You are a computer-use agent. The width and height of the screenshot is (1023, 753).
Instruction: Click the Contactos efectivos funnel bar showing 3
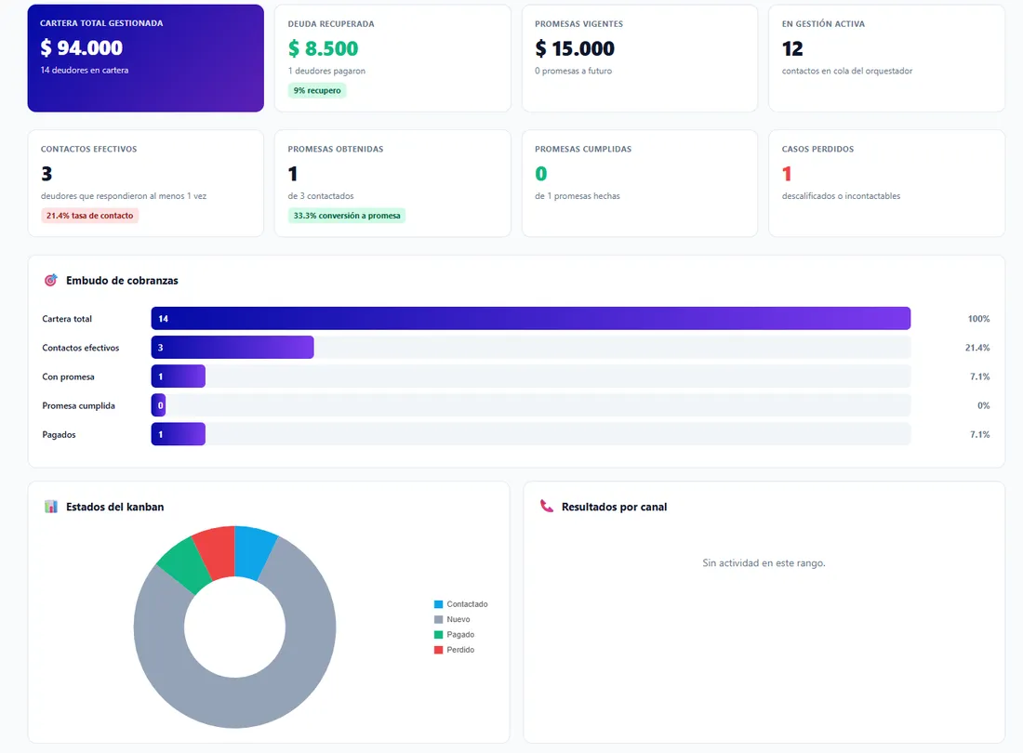232,348
